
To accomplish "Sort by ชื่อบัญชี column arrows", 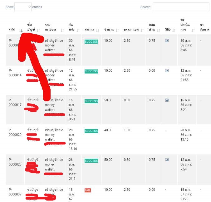I will coord(38,30).
